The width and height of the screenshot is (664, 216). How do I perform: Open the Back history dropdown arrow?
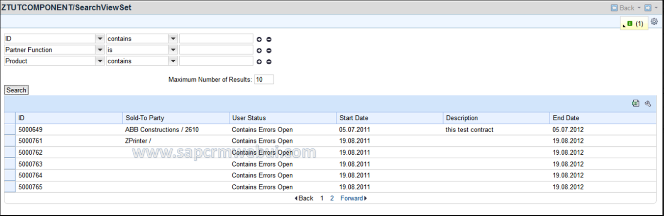(x=639, y=8)
